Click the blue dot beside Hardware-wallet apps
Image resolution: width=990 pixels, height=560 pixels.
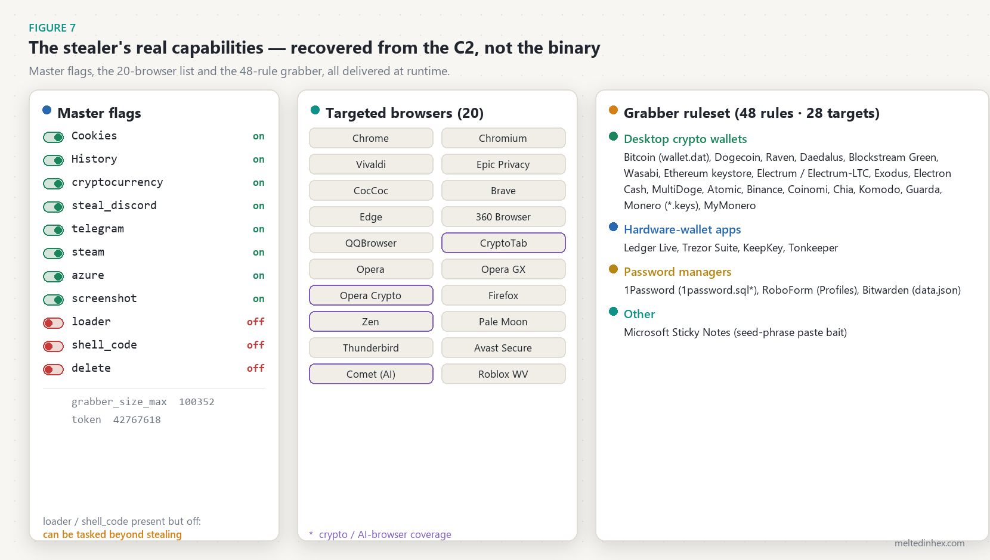tap(613, 226)
